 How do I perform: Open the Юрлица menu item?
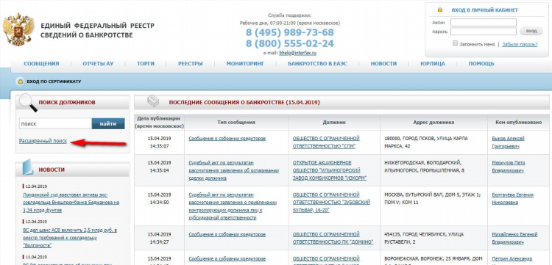pyautogui.click(x=433, y=64)
